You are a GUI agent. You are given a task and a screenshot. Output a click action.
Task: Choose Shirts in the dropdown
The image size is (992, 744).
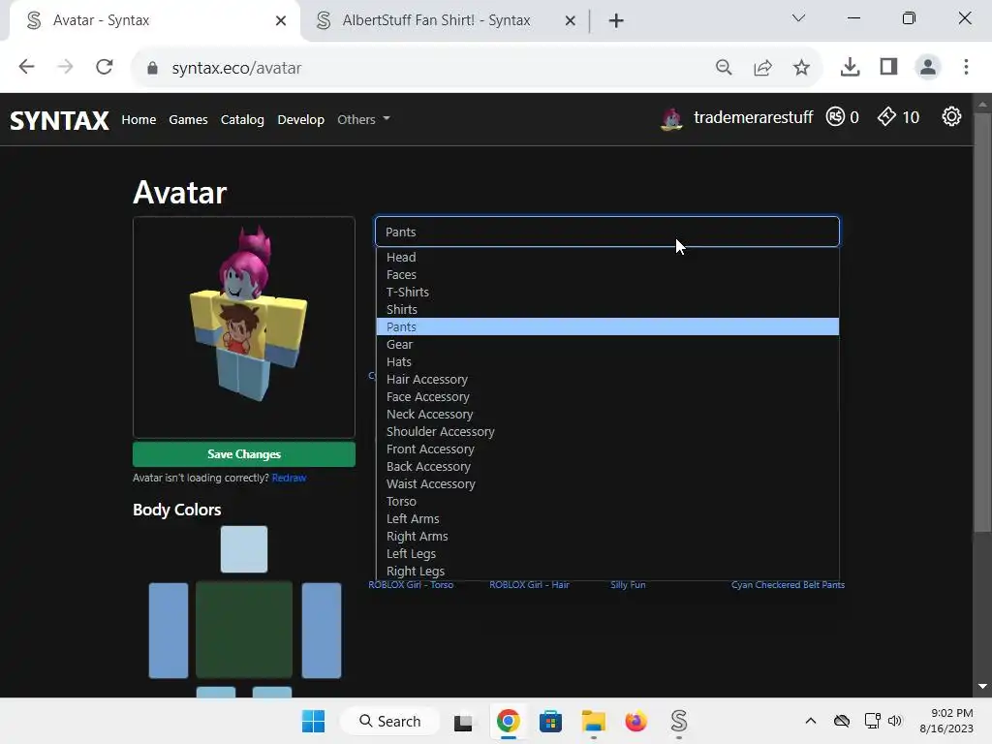click(607, 309)
